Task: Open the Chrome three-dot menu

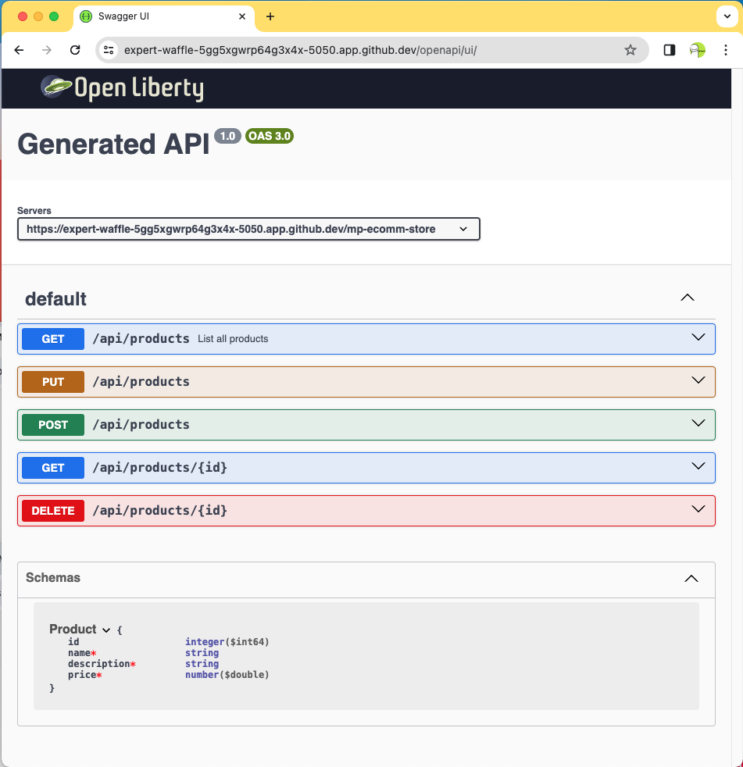Action: tap(725, 50)
